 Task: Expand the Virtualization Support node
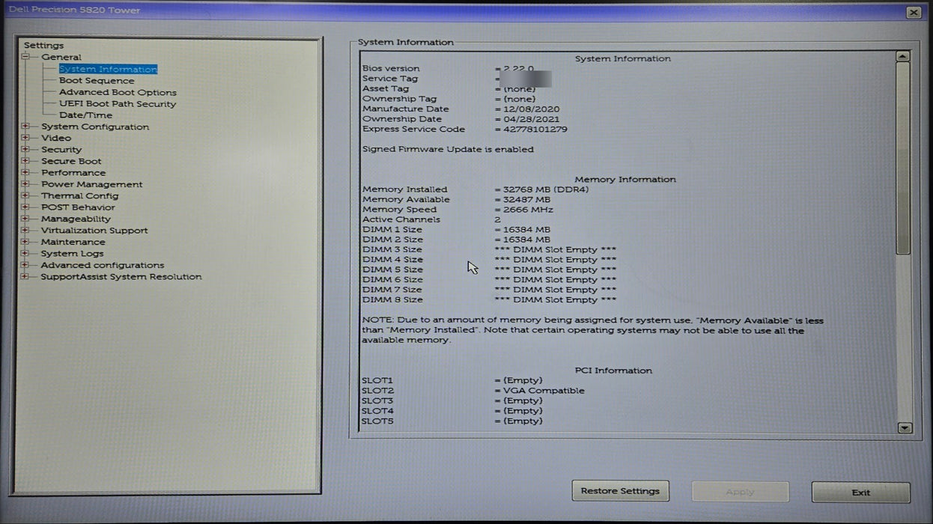26,231
